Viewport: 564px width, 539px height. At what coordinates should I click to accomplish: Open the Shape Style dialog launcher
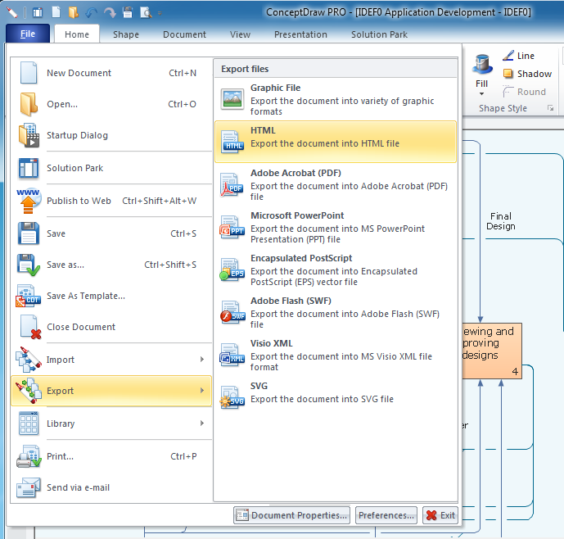(550, 108)
